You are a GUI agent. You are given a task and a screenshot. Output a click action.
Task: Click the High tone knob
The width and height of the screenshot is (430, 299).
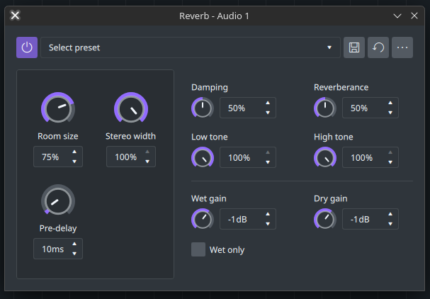[x=325, y=157]
